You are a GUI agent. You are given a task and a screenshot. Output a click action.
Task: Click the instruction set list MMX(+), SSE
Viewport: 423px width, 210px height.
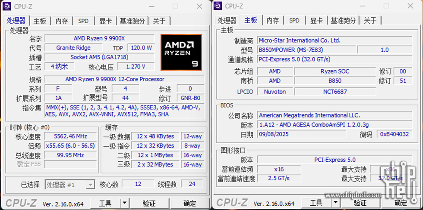(x=124, y=111)
